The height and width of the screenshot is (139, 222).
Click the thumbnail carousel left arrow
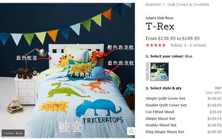pyautogui.click(x=147, y=72)
